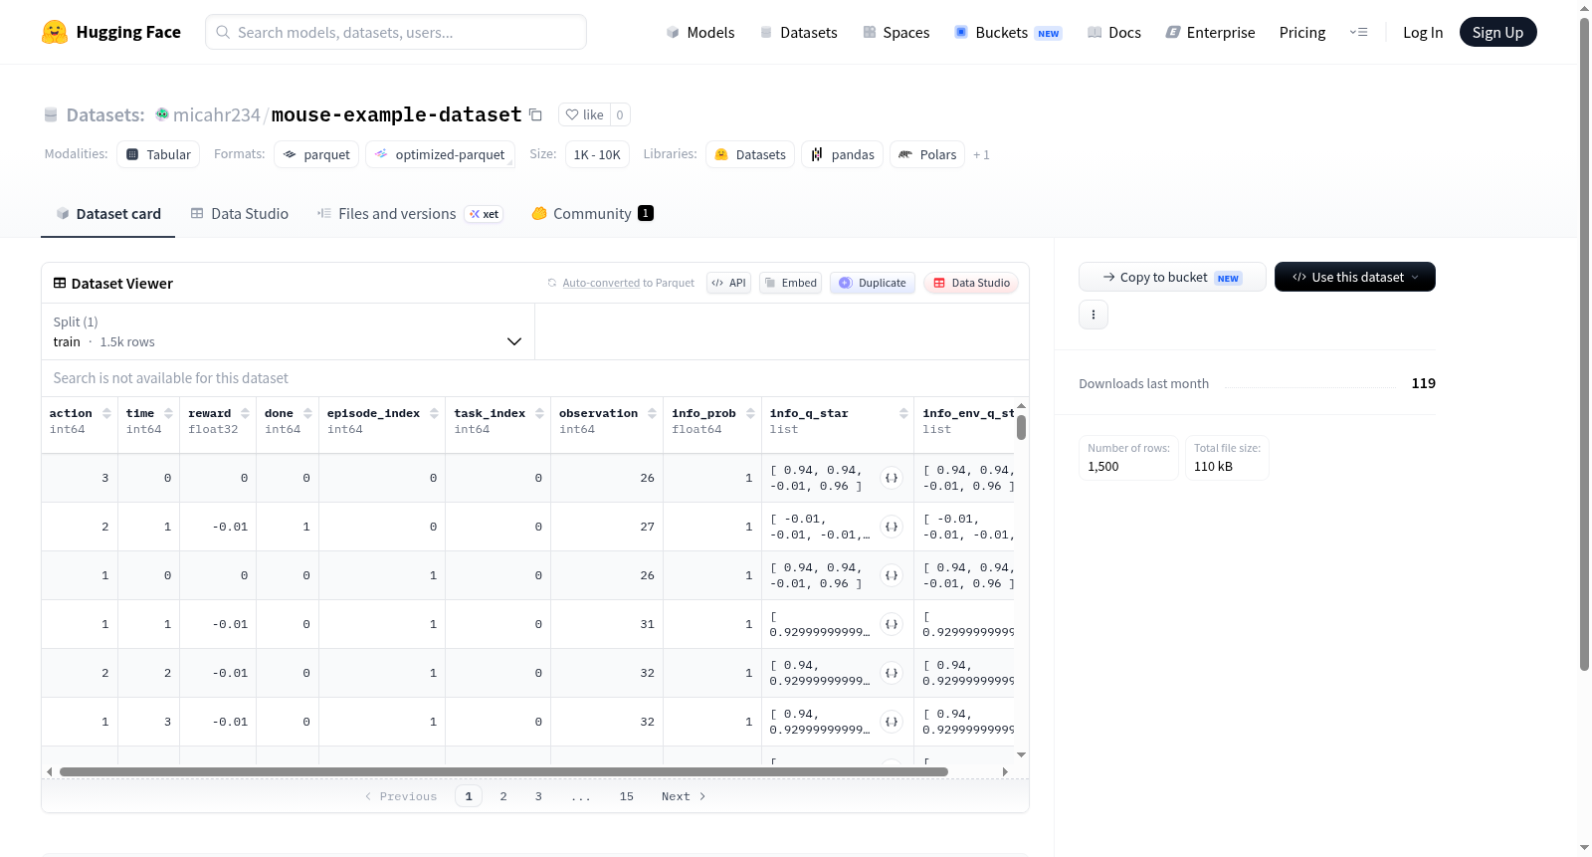Click the table vertical scrollbar thumb
This screenshot has width=1592, height=857.
tap(1022, 427)
